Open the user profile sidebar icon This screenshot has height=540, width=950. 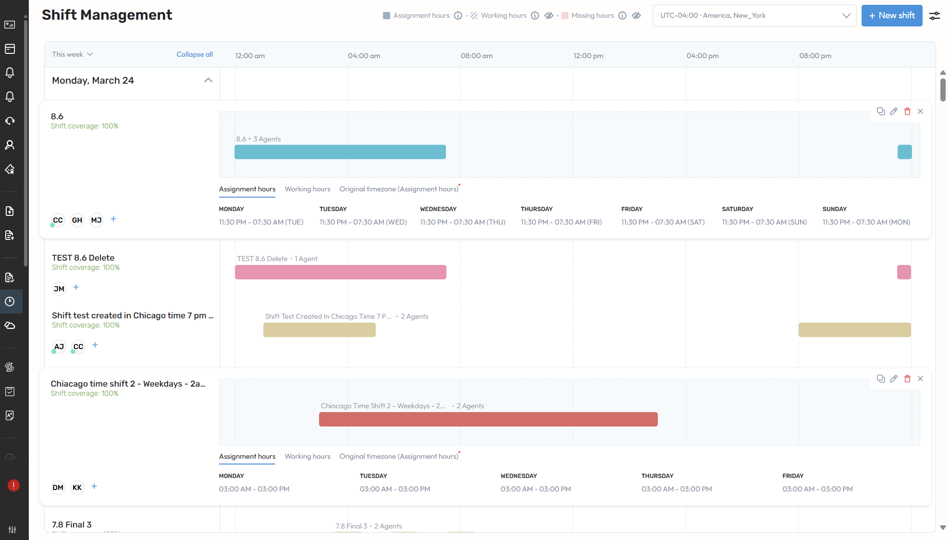coord(10,145)
